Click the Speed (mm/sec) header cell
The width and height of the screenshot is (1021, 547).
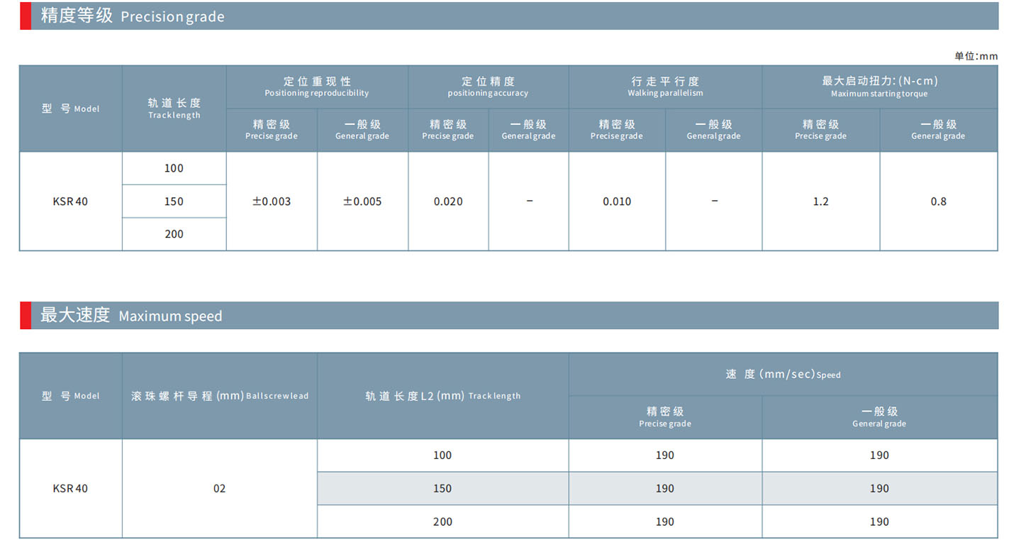tap(783, 375)
